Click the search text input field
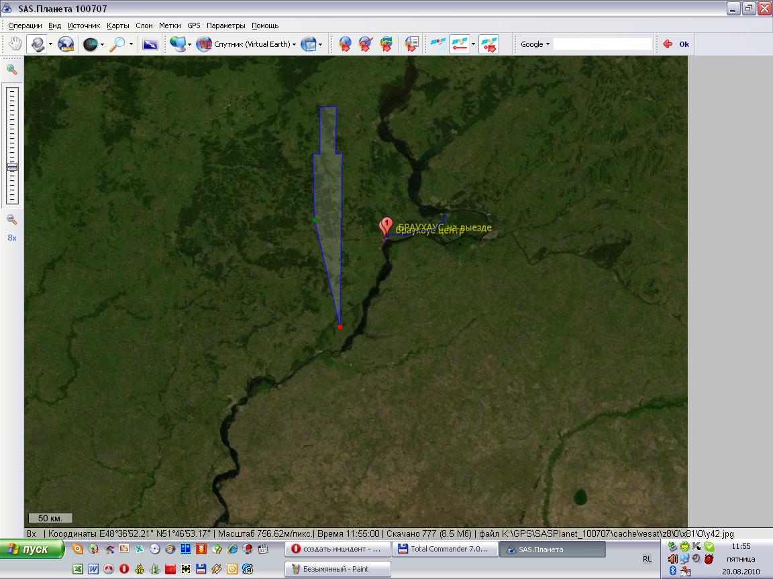 coord(602,44)
